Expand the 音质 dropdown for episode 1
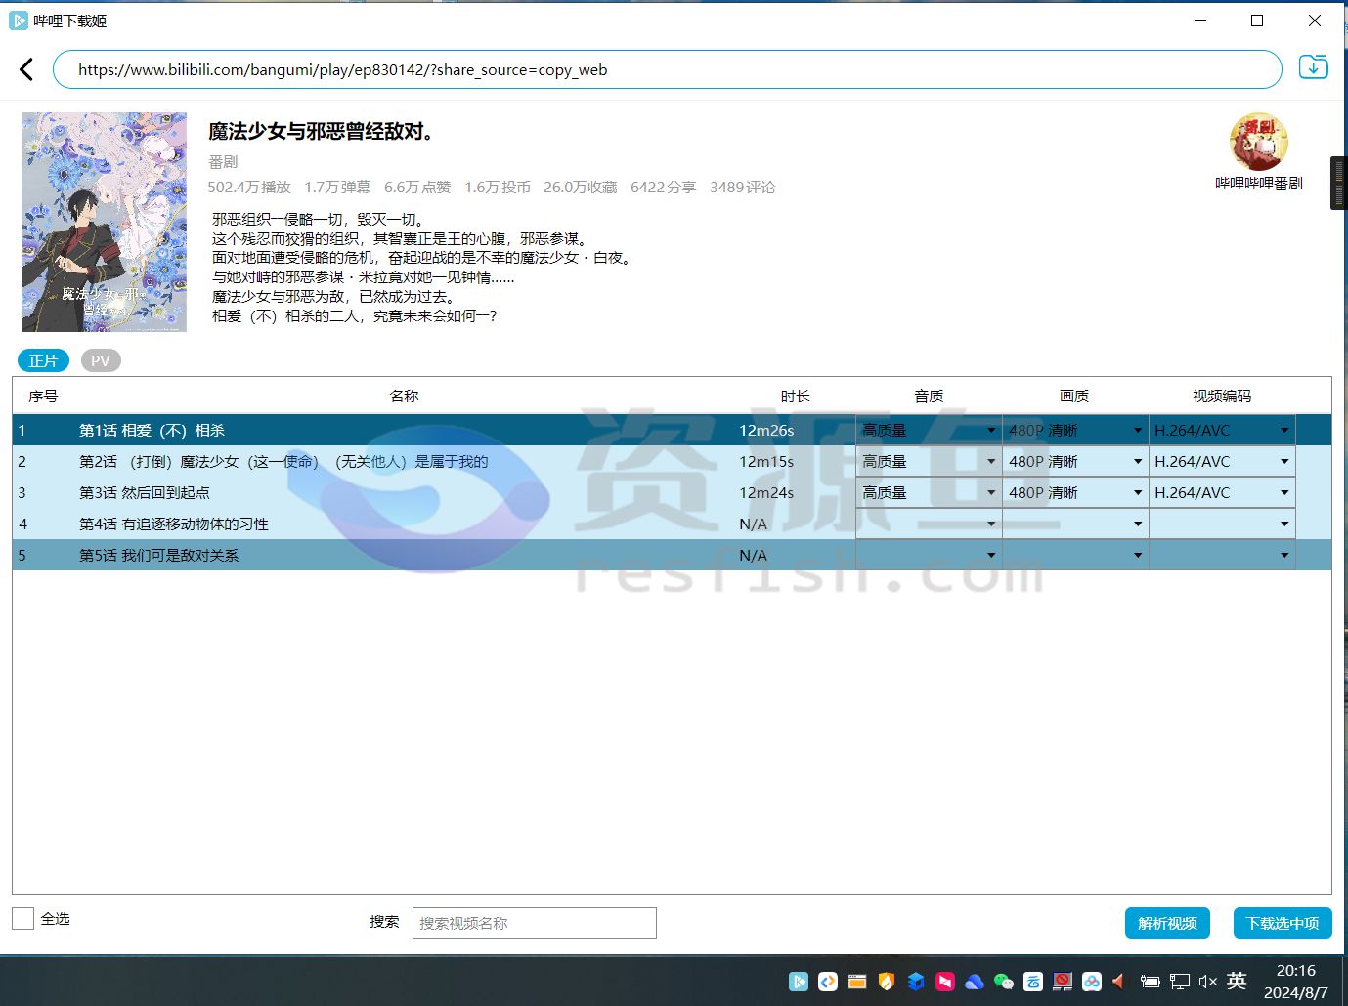 pos(929,430)
